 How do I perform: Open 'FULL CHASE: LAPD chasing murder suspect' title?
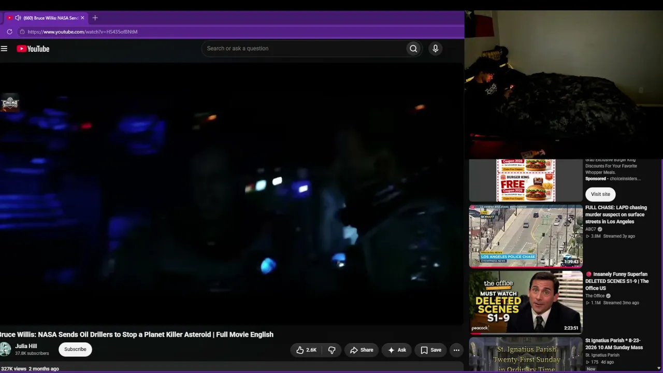pyautogui.click(x=616, y=214)
